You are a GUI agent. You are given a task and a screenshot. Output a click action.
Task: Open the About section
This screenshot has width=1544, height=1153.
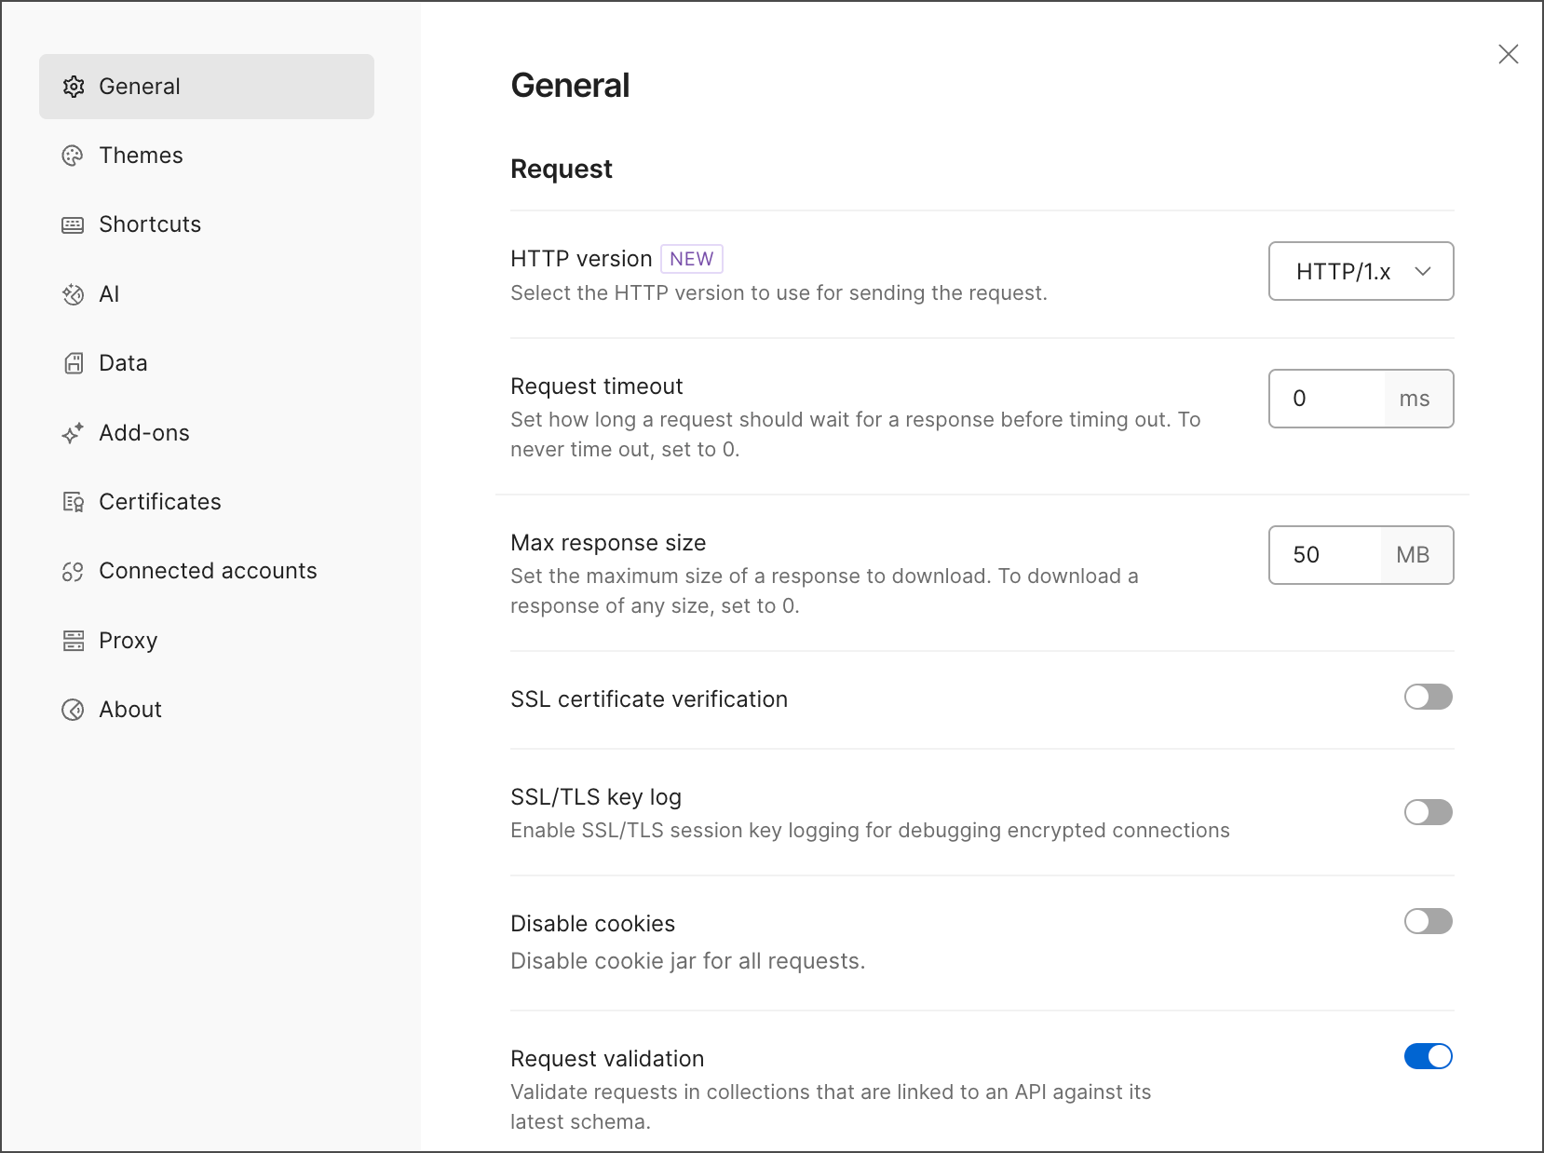click(129, 709)
